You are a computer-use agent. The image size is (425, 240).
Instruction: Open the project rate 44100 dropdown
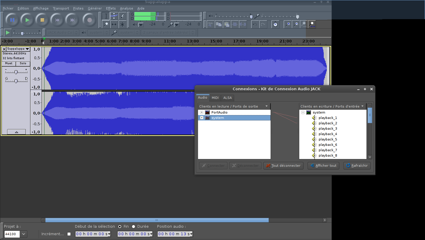[x=24, y=234]
